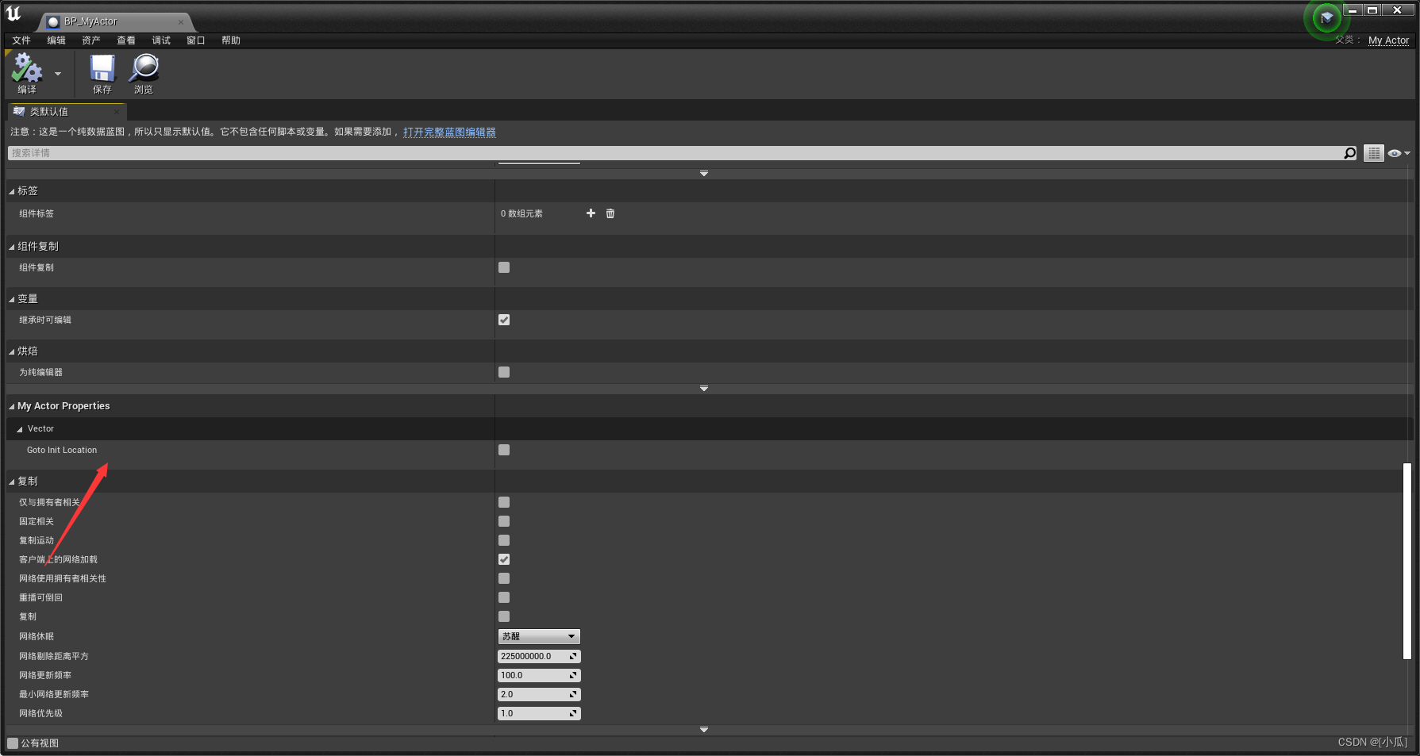Open the 调试 menu
The height and width of the screenshot is (756, 1420).
(161, 40)
